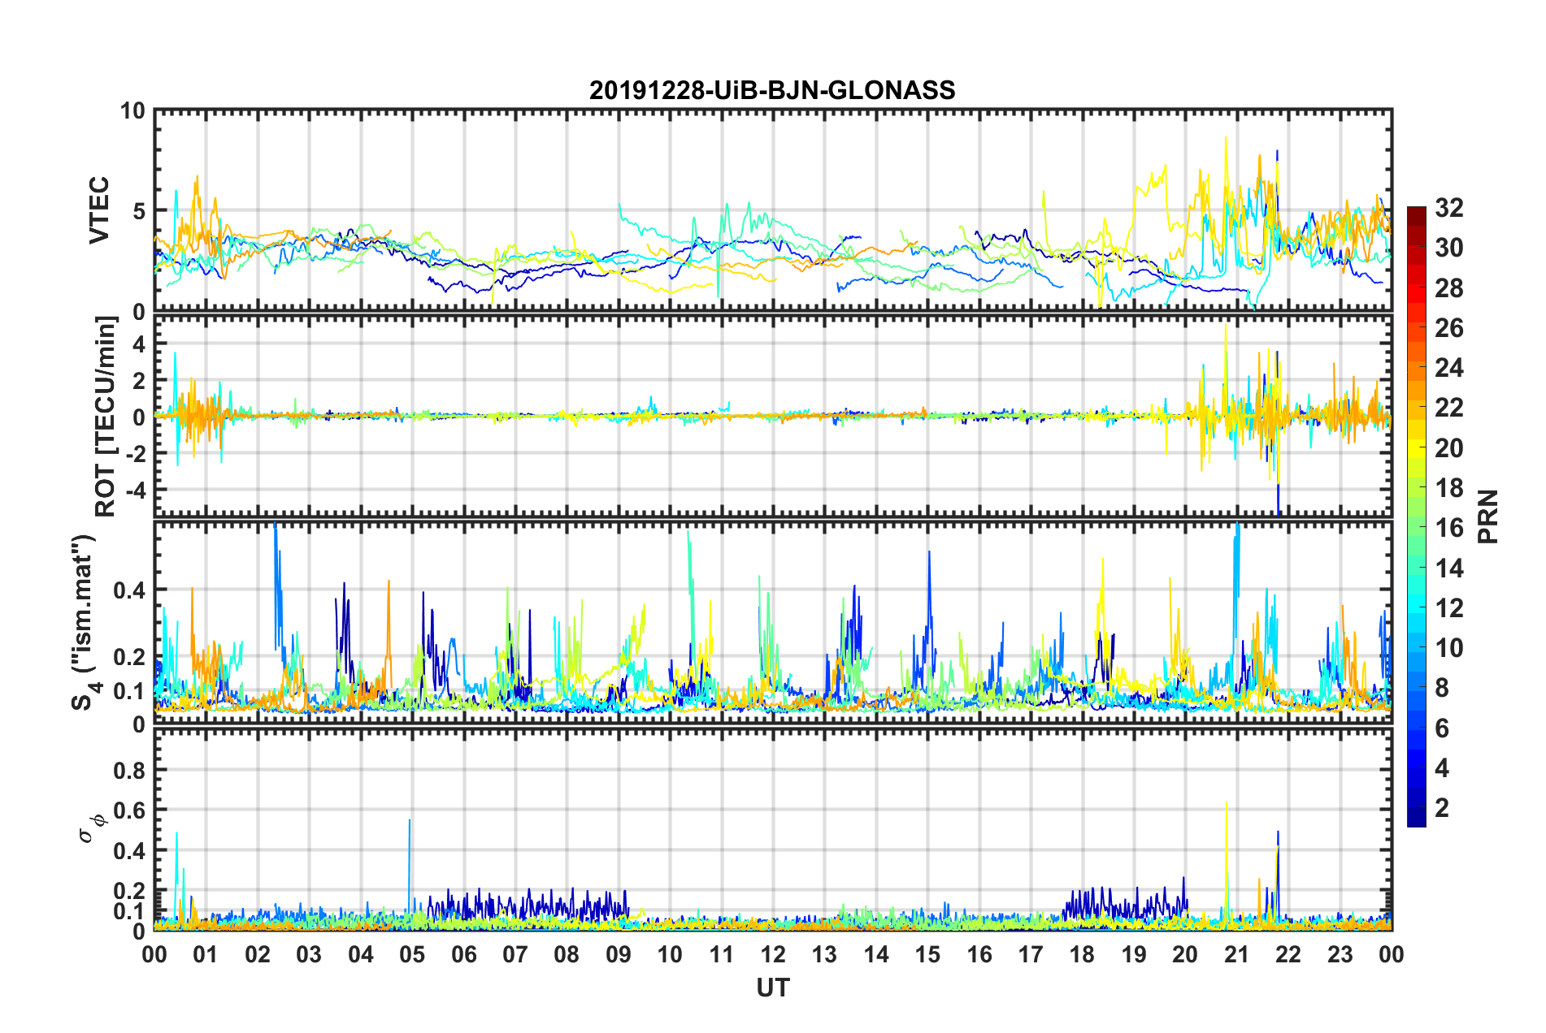The height and width of the screenshot is (1033, 1546).
Task: Select the VTEC y-axis label
Action: pos(99,210)
